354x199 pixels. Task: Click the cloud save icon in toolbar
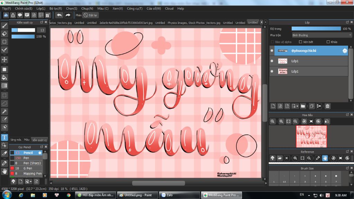(x=6, y=15)
